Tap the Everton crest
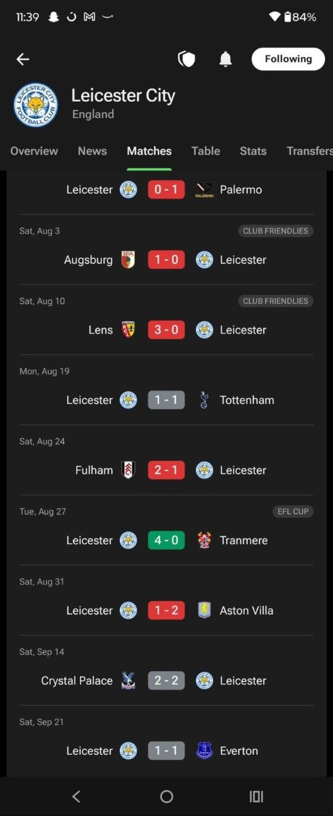 click(x=204, y=751)
